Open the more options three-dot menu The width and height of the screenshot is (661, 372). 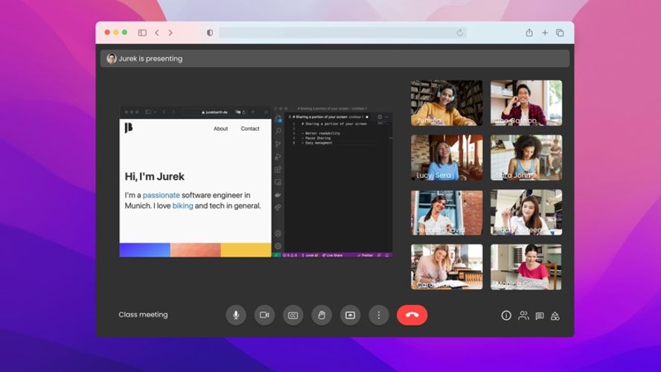pyautogui.click(x=378, y=315)
